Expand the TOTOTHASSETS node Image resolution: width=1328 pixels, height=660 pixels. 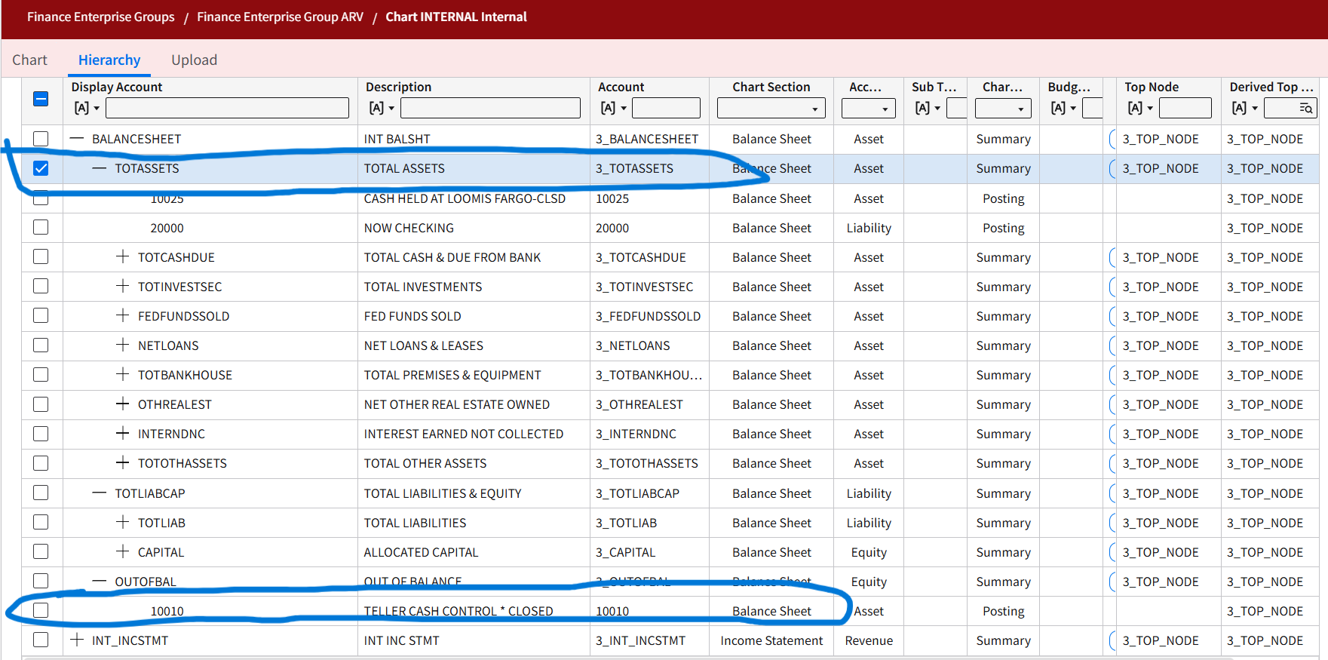pyautogui.click(x=122, y=462)
